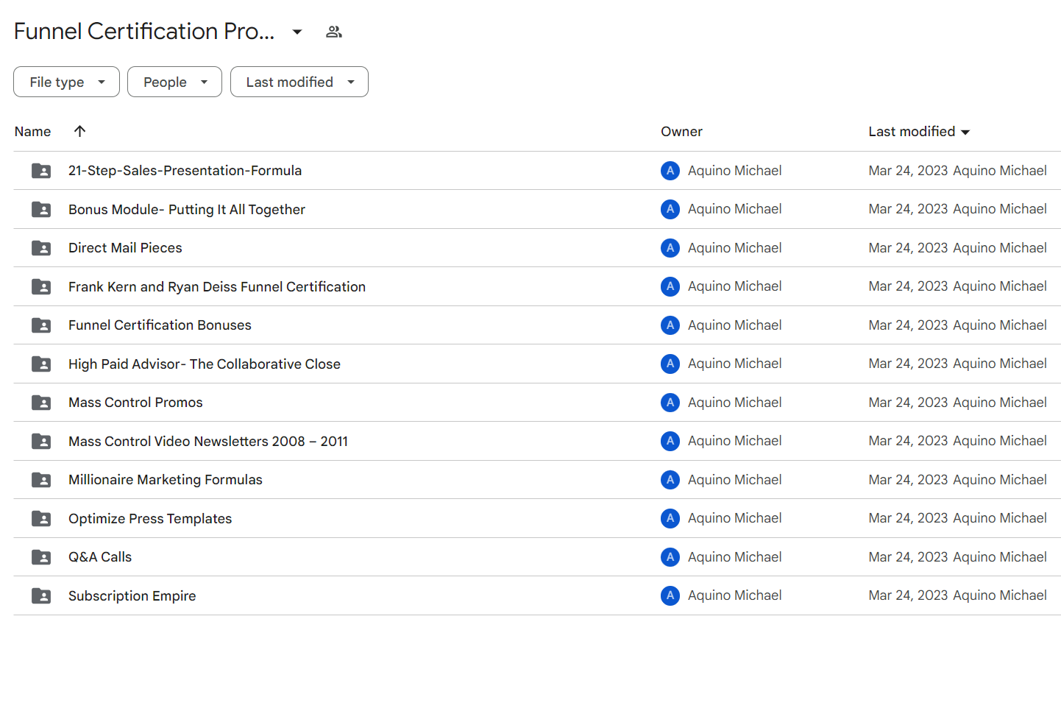The width and height of the screenshot is (1061, 711).
Task: Select the Mass Control Promos folder name
Action: tap(135, 403)
